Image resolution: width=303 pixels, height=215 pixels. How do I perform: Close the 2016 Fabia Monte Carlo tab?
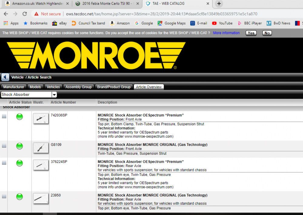(138, 3)
